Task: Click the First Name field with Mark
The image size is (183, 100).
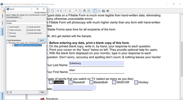Action: pos(97,71)
